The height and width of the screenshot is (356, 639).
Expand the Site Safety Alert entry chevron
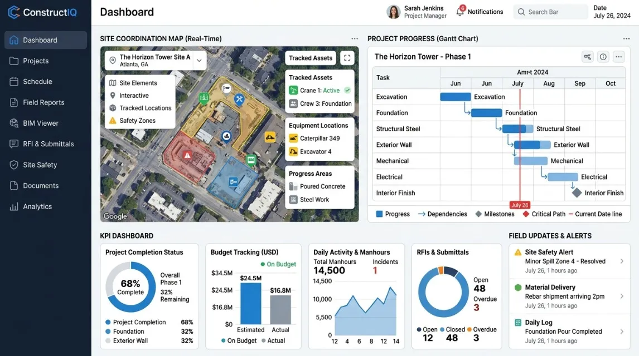point(622,261)
